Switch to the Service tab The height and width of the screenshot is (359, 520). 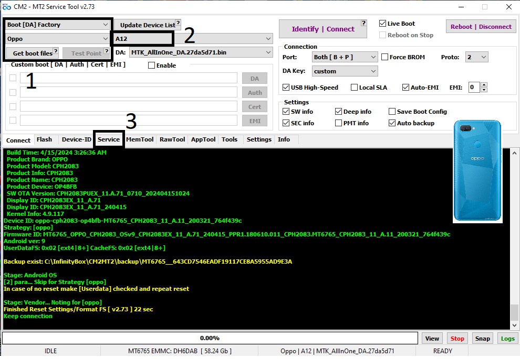coord(108,139)
